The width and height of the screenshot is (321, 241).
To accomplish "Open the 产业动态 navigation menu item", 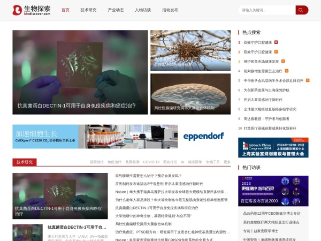I will tap(116, 10).
